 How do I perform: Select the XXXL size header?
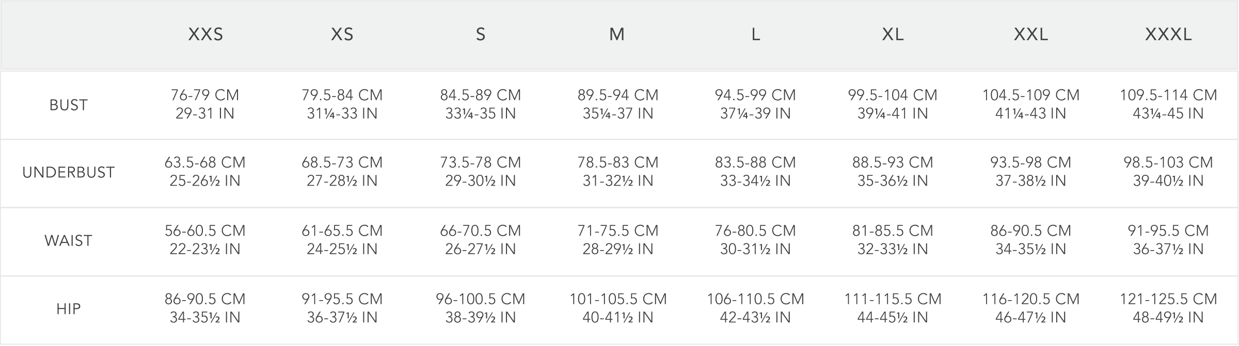1168,35
